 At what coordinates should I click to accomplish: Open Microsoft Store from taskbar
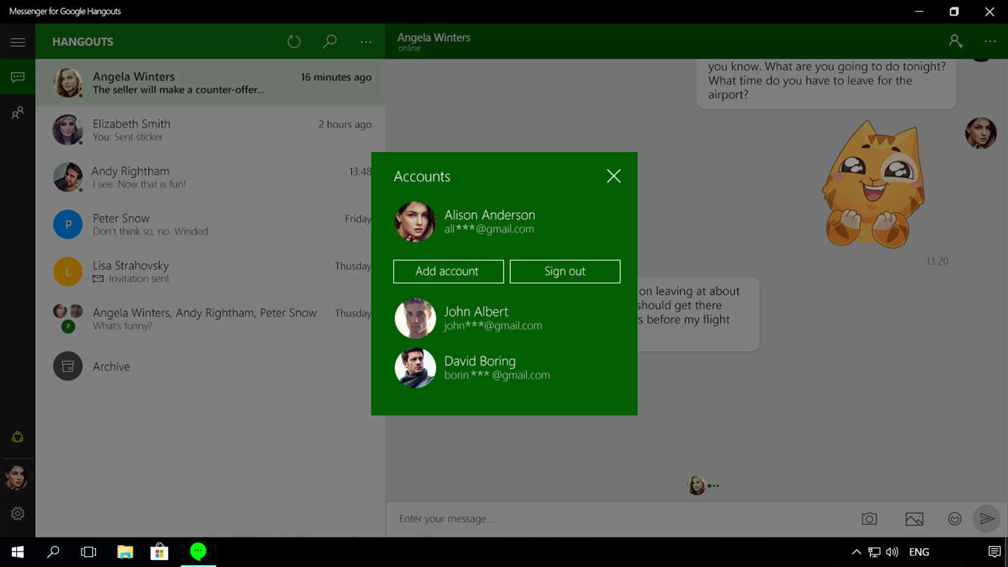point(160,552)
